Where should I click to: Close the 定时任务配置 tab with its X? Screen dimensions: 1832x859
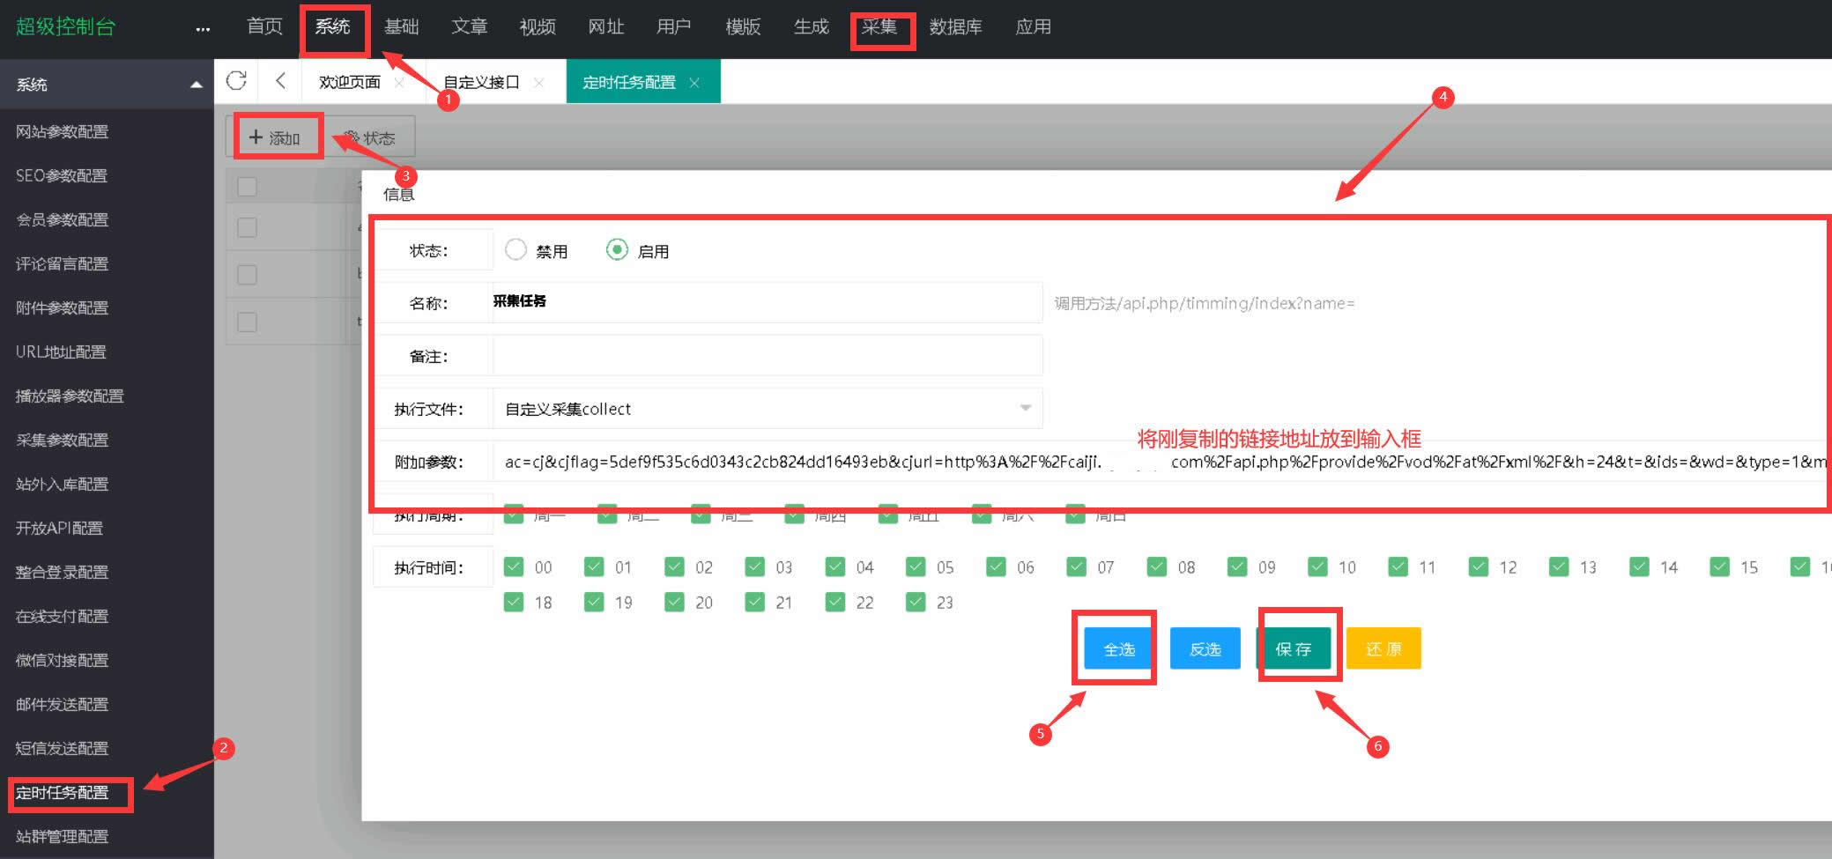point(694,83)
